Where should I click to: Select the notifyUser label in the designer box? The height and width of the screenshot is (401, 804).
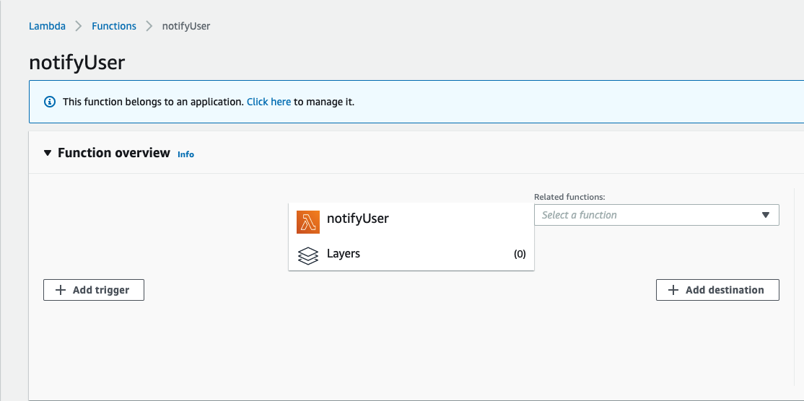coord(358,219)
